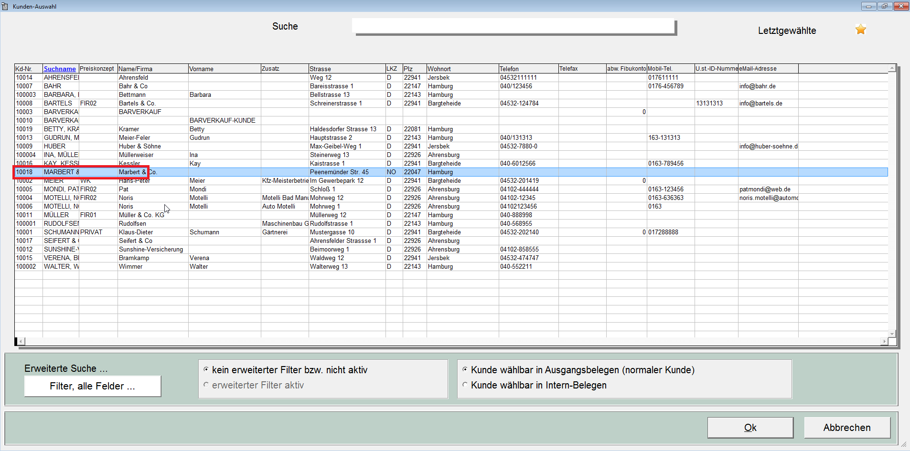Click 'Kfz-Meisterbetrieb' Zusatz cell
This screenshot has width=910, height=451.
coord(285,180)
